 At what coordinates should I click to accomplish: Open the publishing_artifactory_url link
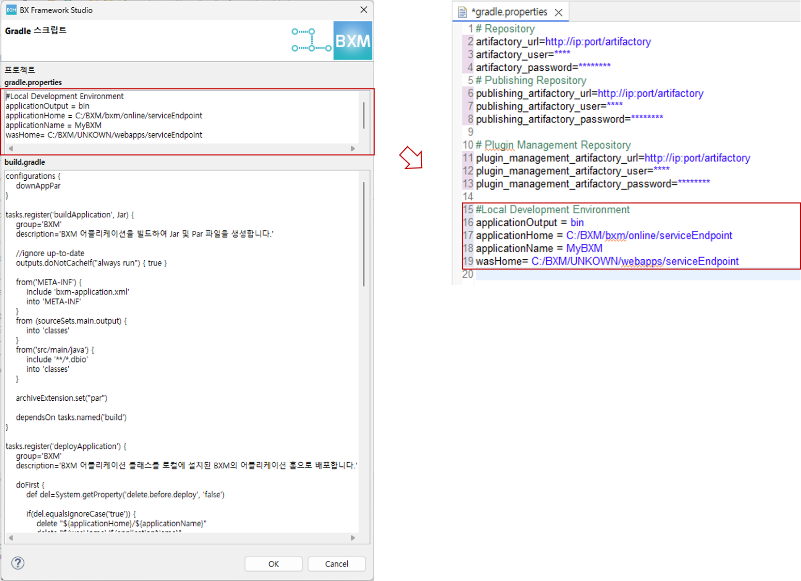[651, 93]
